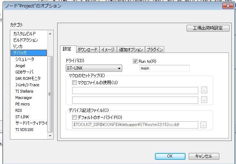This screenshot has height=164, width=236.
Task: Click 工場出荷時設定 button
Action: (x=208, y=28)
